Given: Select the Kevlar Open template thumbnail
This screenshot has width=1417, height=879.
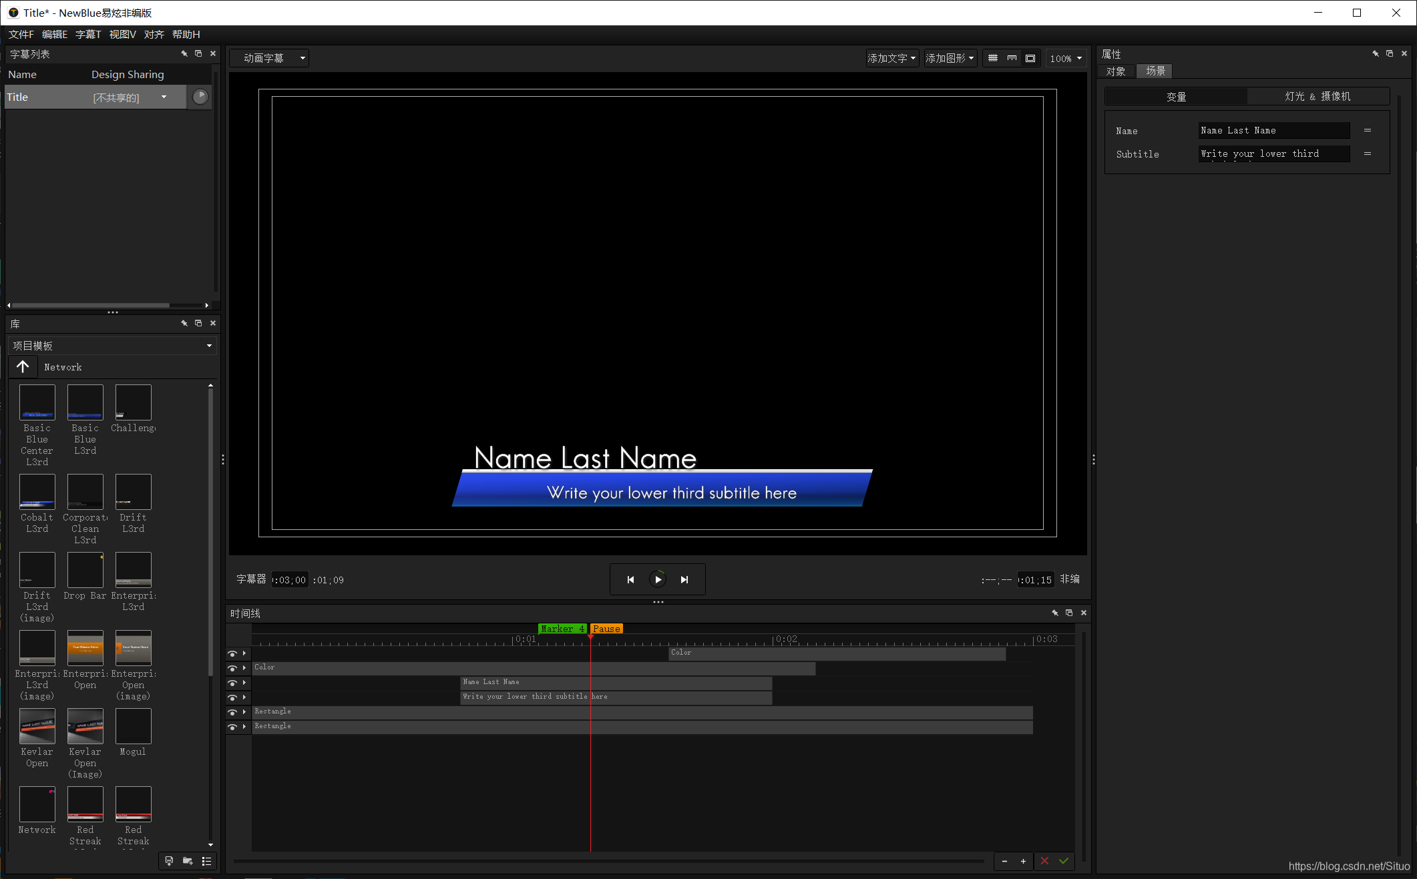Looking at the screenshot, I should [x=37, y=727].
